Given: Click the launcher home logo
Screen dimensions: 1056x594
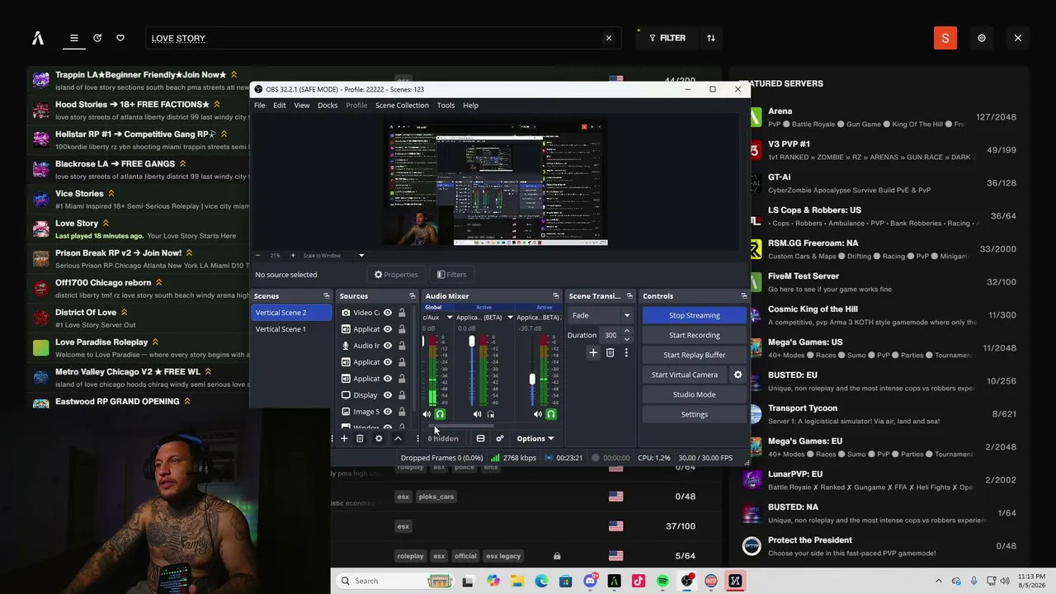Looking at the screenshot, I should tap(38, 38).
